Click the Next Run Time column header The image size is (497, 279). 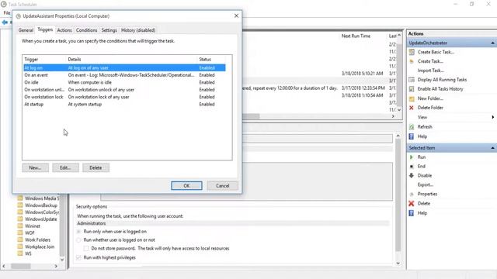pyautogui.click(x=356, y=36)
